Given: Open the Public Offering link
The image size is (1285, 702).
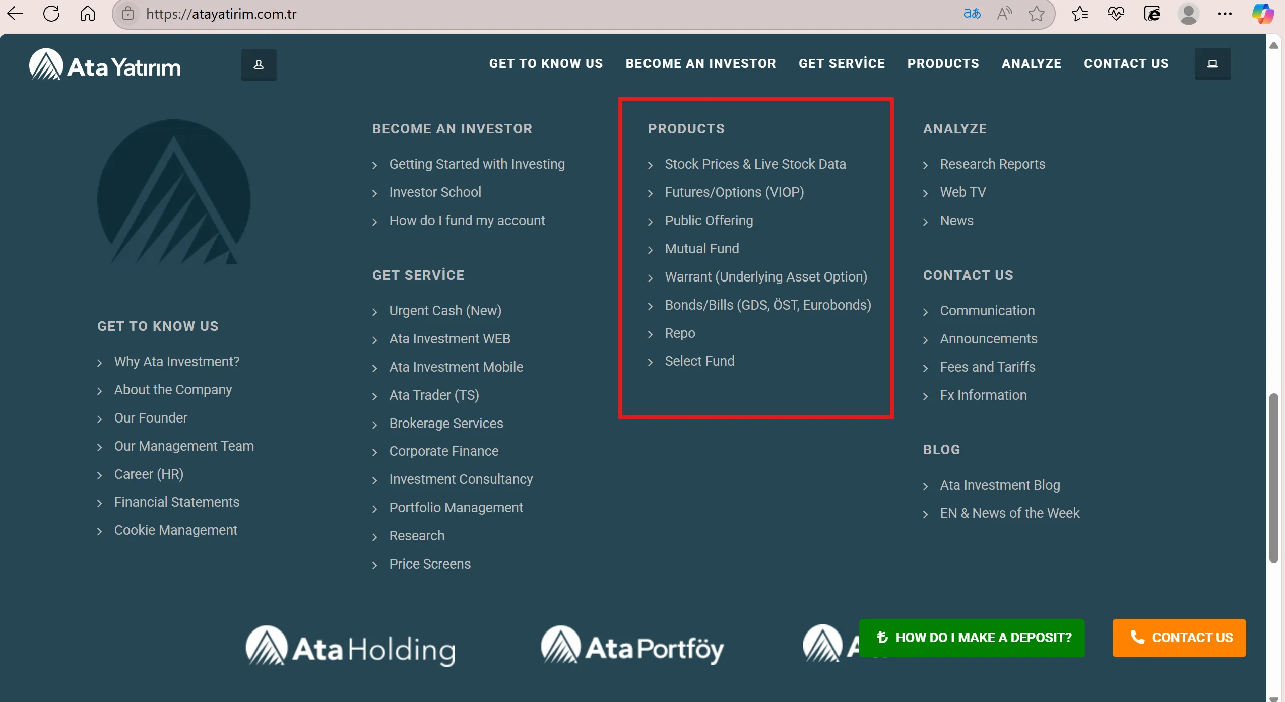Looking at the screenshot, I should pyautogui.click(x=709, y=221).
